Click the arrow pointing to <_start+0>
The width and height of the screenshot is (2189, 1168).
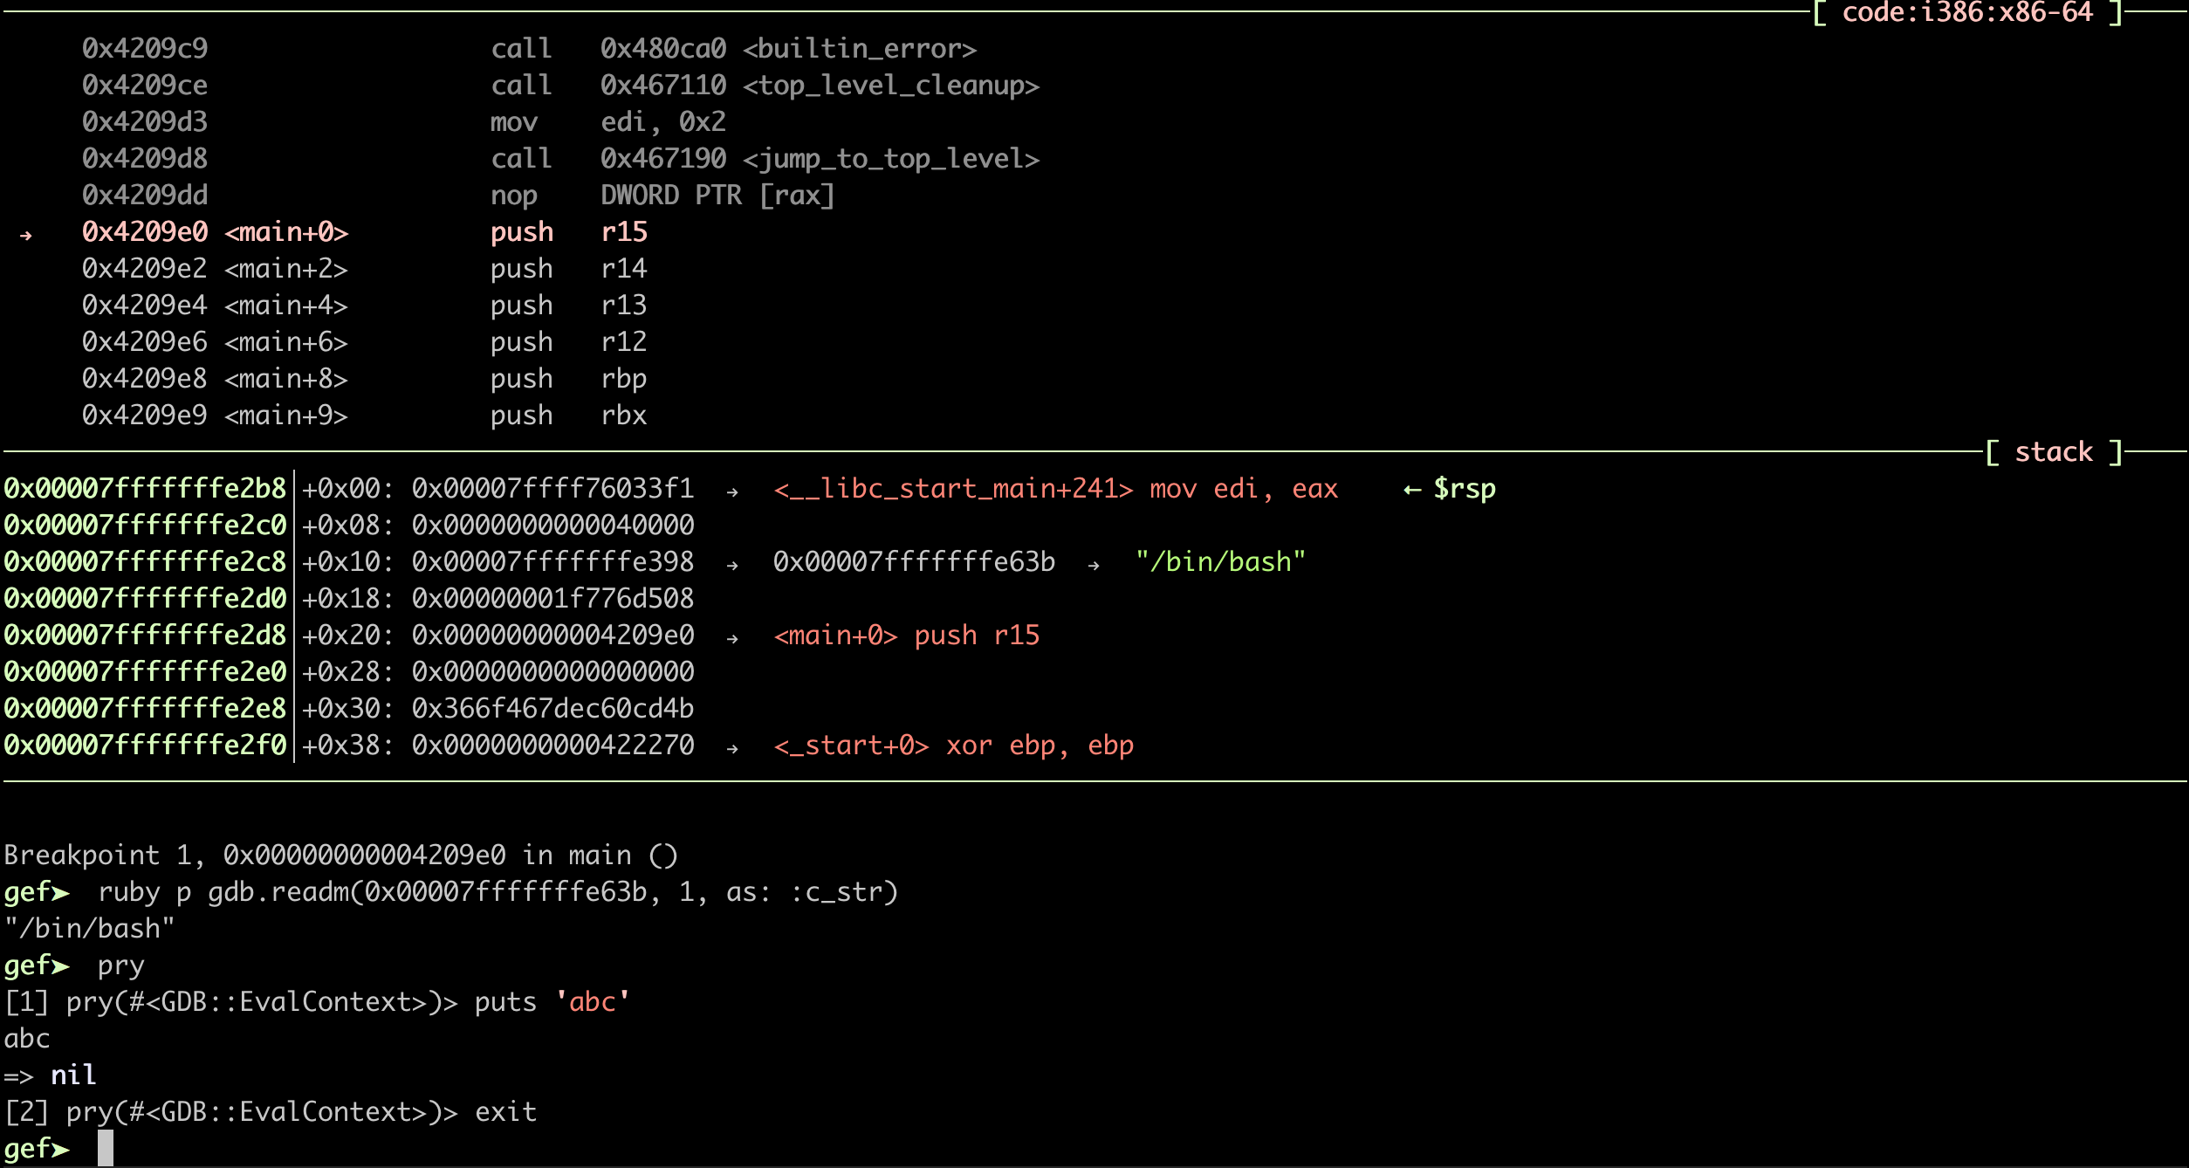[732, 749]
